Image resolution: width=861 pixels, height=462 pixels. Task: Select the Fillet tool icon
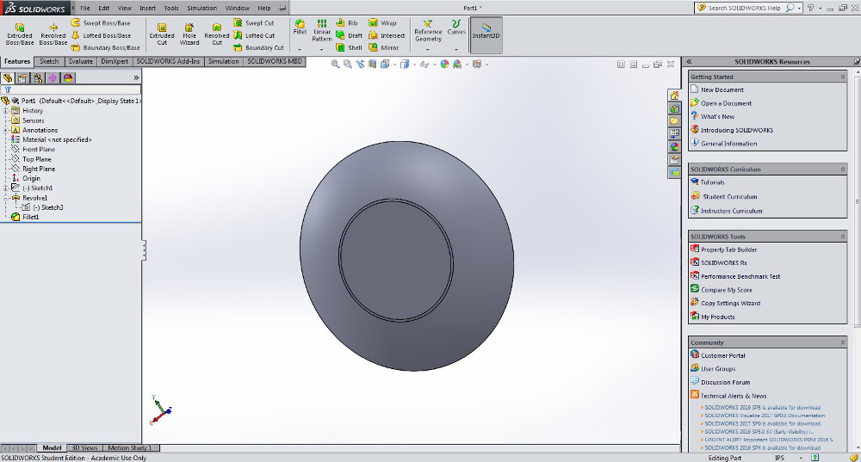coord(300,23)
